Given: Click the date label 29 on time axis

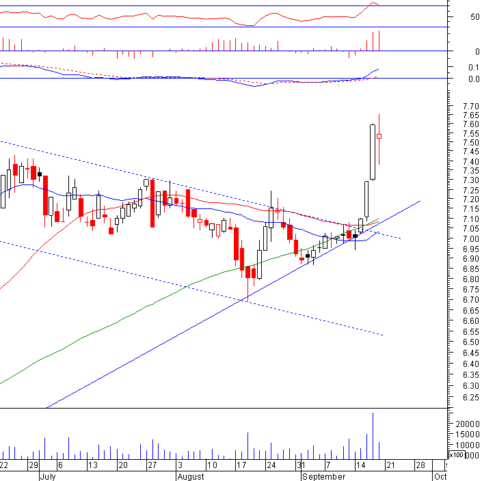Looking at the screenshot, I should pyautogui.click(x=34, y=465).
